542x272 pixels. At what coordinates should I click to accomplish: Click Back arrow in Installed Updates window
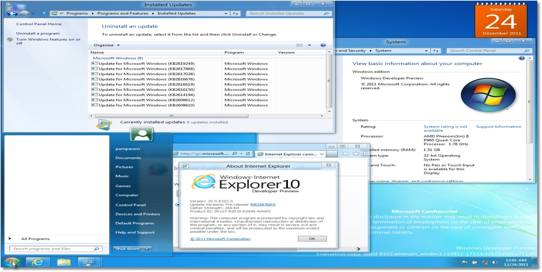[x=12, y=13]
